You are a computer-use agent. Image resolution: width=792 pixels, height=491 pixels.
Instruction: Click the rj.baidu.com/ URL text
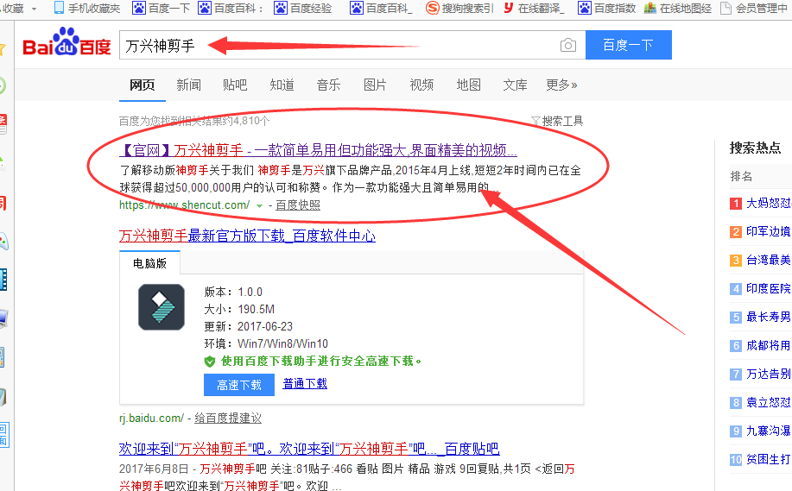(x=151, y=419)
